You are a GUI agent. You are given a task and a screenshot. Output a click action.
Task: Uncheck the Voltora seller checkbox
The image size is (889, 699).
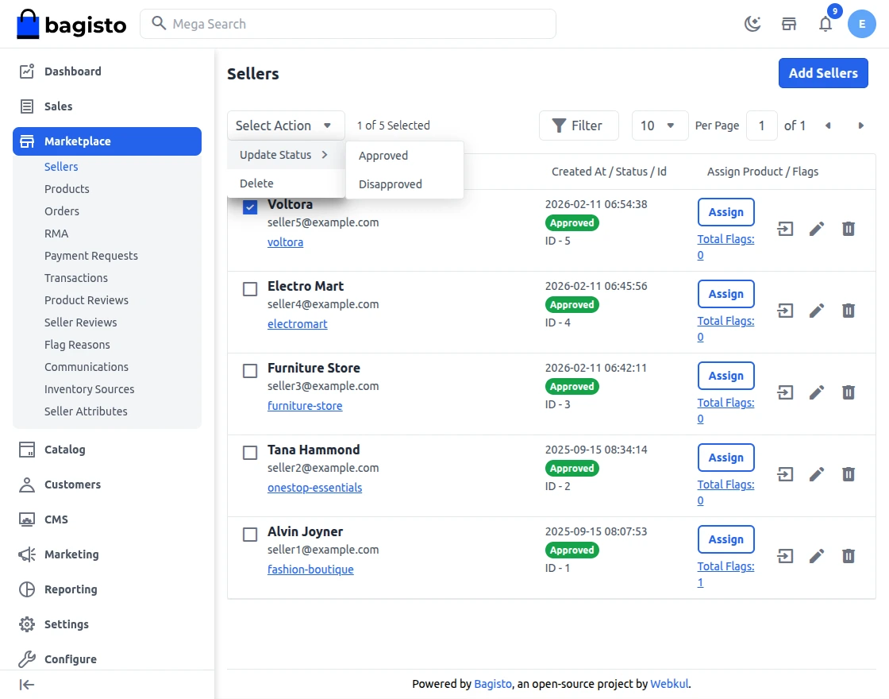tap(250, 207)
